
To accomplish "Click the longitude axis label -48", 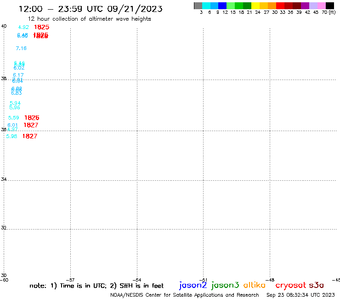I will pos(270,280).
